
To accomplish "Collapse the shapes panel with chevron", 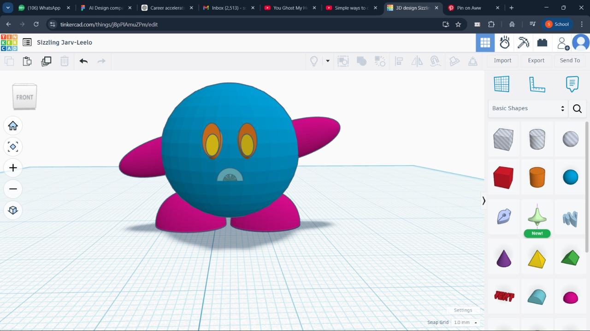I will (484, 201).
